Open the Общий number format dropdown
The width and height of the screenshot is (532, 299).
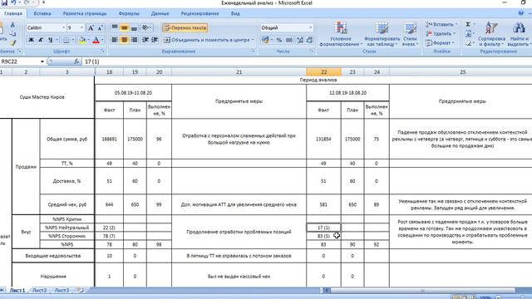click(x=310, y=27)
